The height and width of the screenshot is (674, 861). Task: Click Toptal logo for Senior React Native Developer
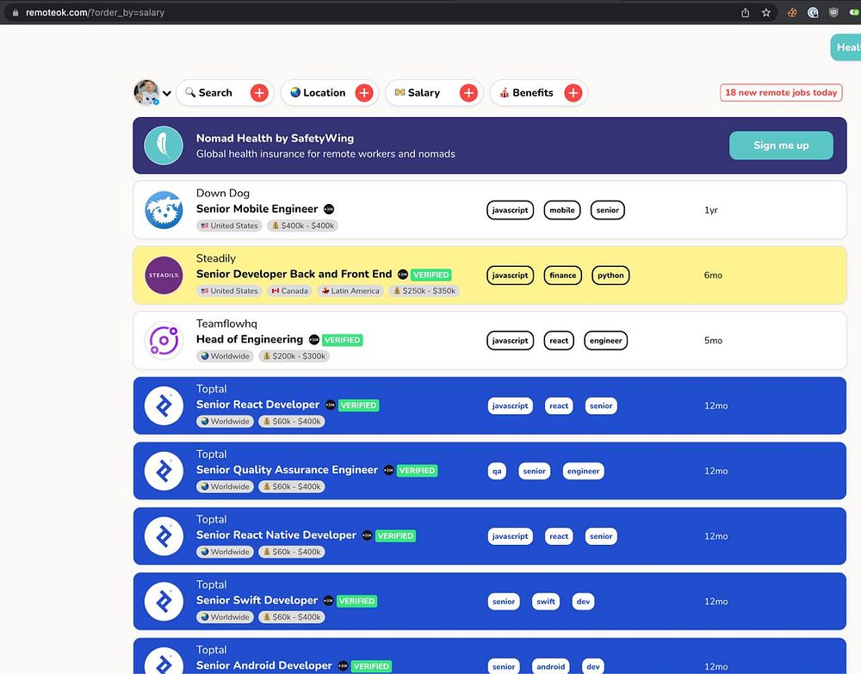[x=164, y=536]
